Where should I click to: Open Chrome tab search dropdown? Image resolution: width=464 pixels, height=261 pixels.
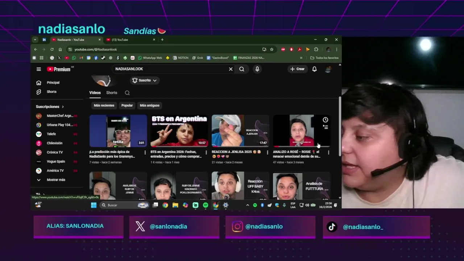pos(35,40)
